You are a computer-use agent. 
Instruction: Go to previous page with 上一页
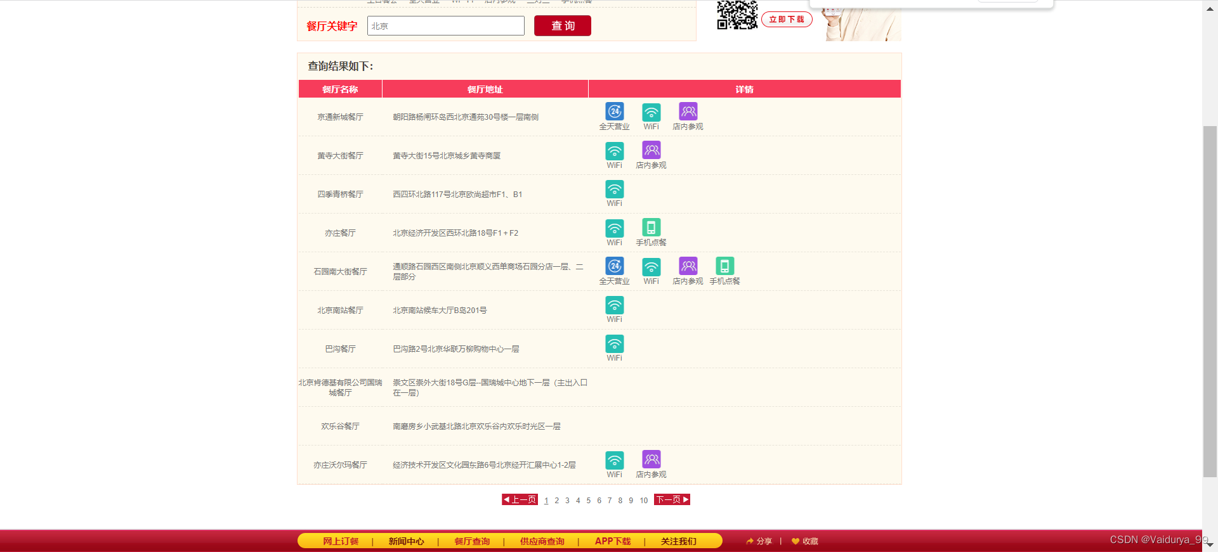click(x=520, y=499)
